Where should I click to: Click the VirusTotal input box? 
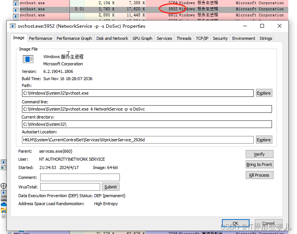point(70,187)
